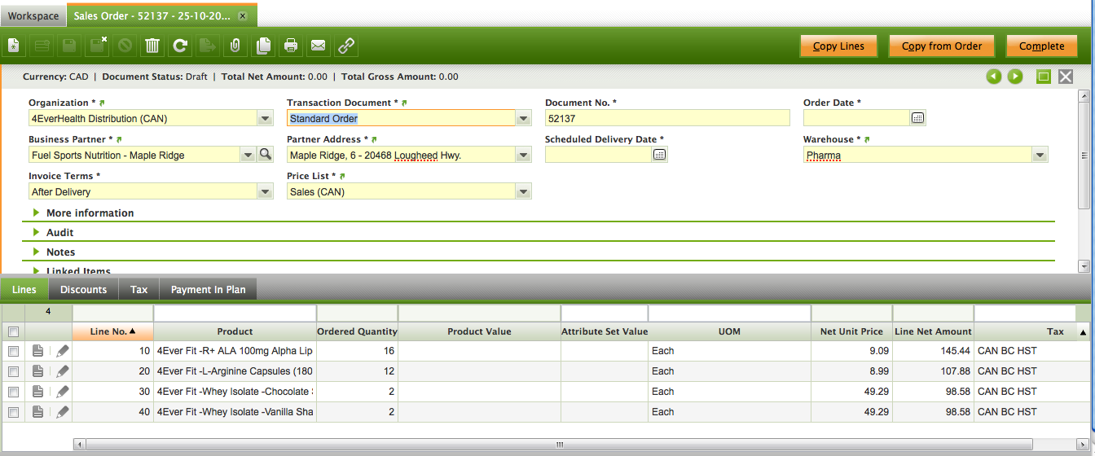Open the Warehouse dropdown
This screenshot has height=456, width=1095.
click(1040, 155)
